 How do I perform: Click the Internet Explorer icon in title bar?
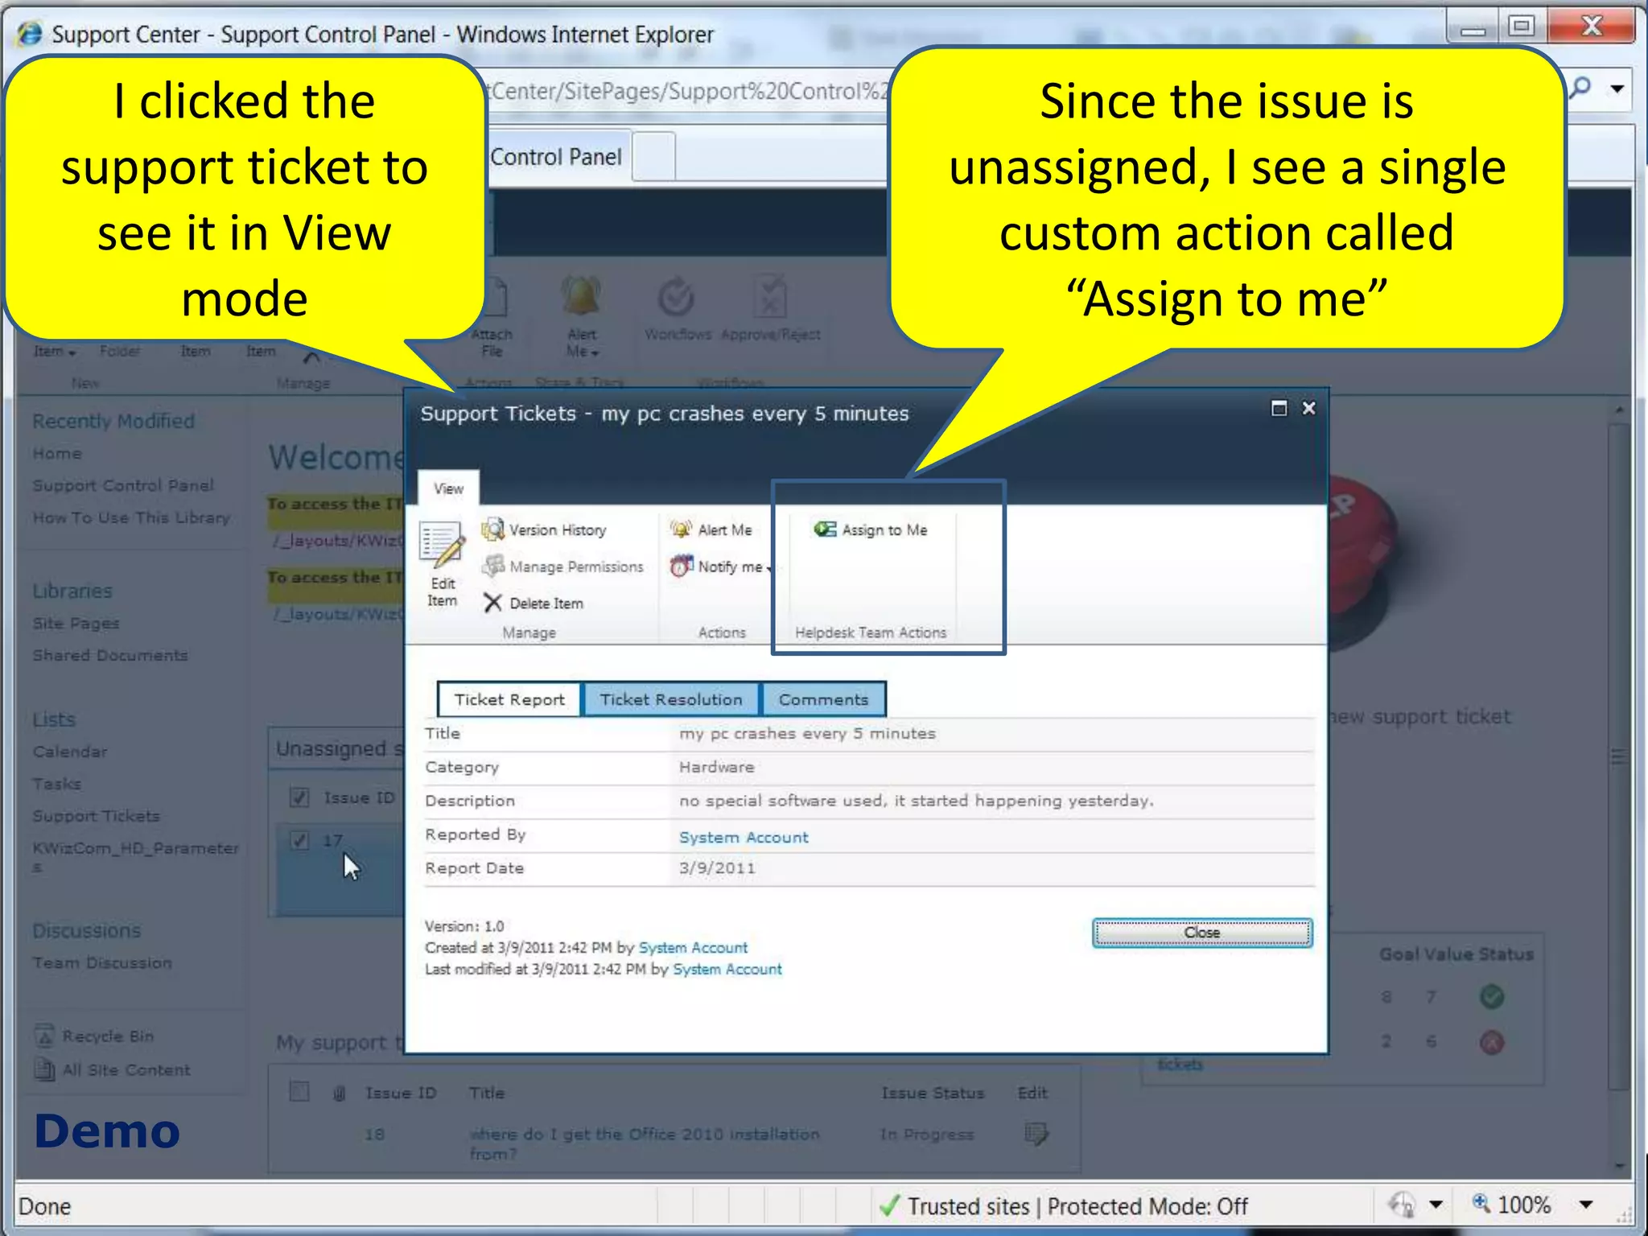(x=30, y=34)
